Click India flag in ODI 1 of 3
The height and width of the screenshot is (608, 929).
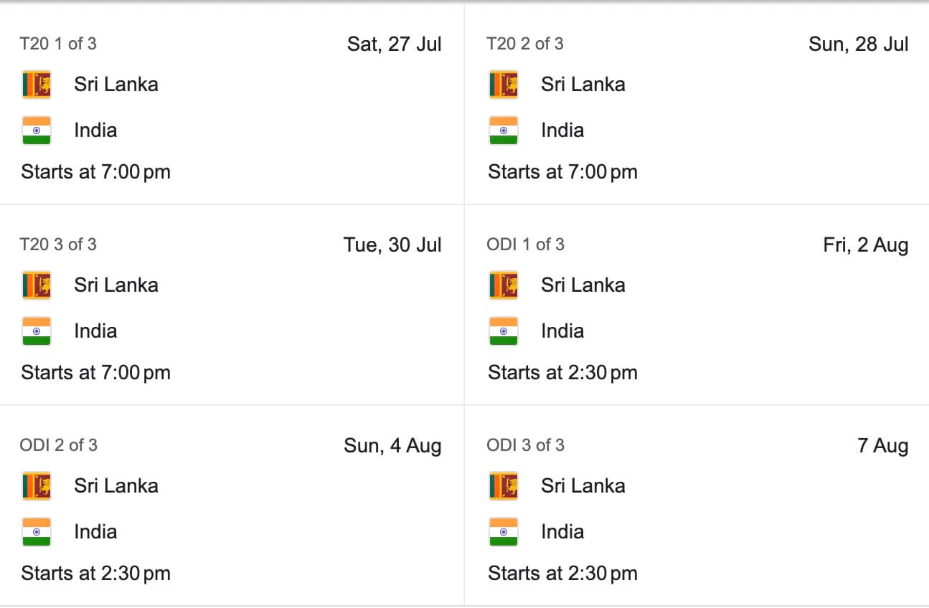click(504, 331)
